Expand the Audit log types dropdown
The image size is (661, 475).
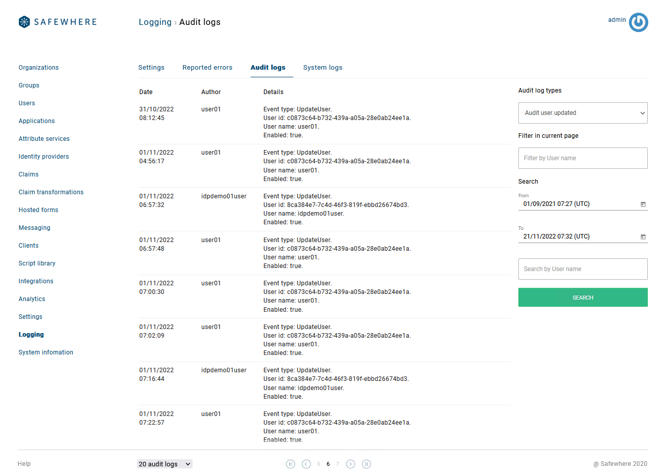pyautogui.click(x=583, y=113)
